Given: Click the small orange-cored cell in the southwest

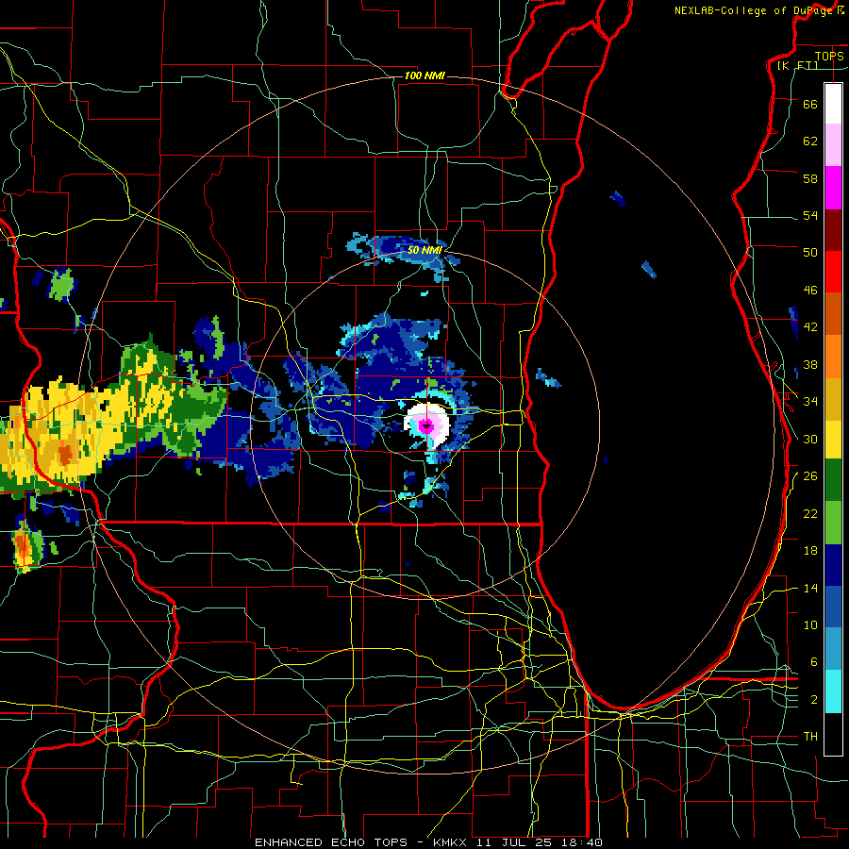Looking at the screenshot, I should tap(24, 547).
